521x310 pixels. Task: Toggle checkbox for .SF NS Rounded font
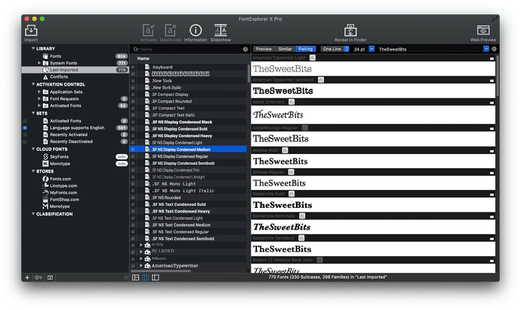[133, 198]
